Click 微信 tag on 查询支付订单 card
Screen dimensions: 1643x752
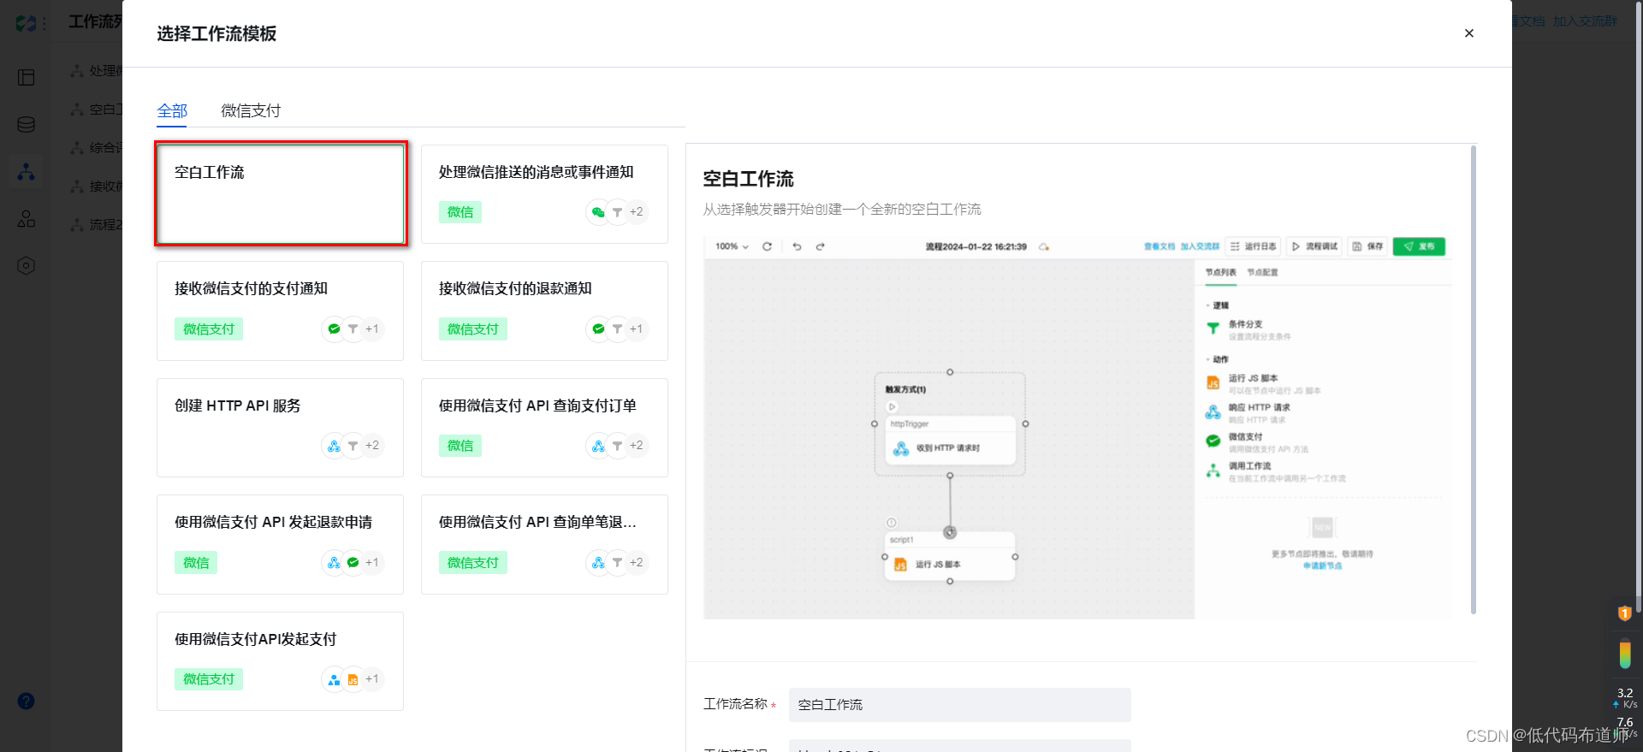(460, 446)
